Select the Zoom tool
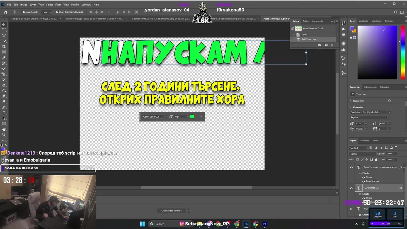The image size is (407, 229). click(4, 135)
